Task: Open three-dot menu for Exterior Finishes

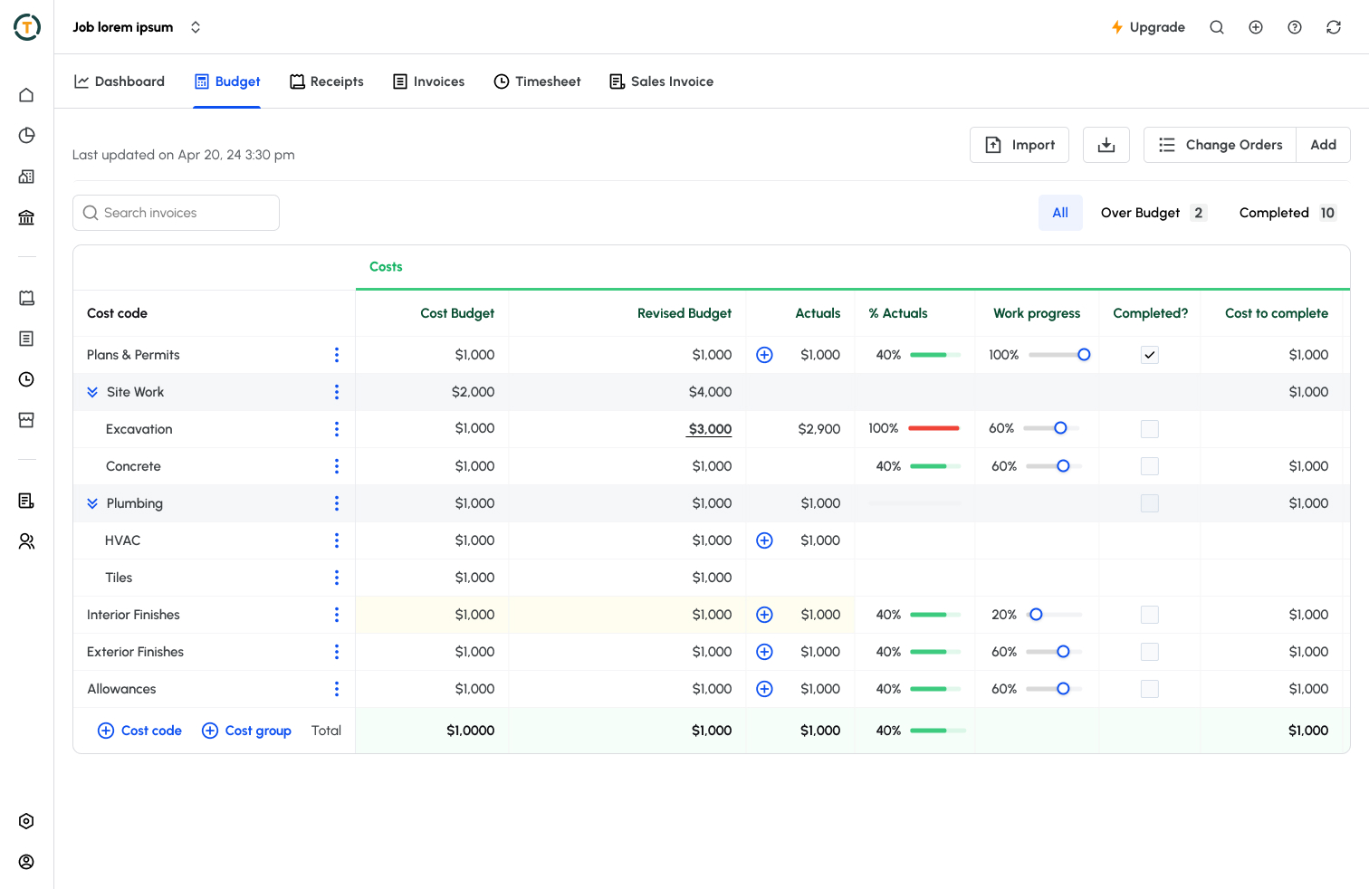Action: pos(337,652)
